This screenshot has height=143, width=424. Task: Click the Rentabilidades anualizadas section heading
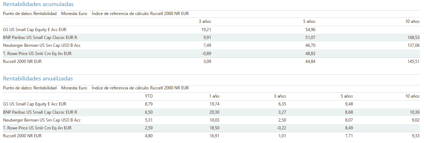[38, 78]
